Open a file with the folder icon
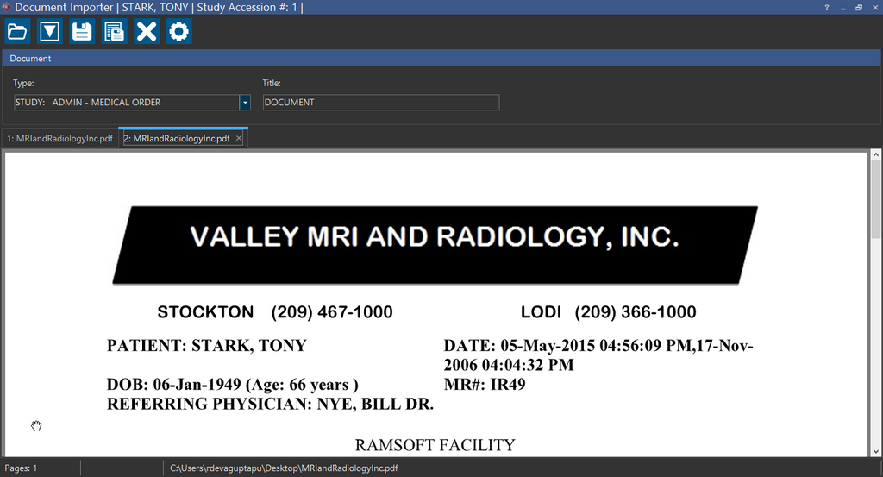883x477 pixels. click(x=17, y=32)
